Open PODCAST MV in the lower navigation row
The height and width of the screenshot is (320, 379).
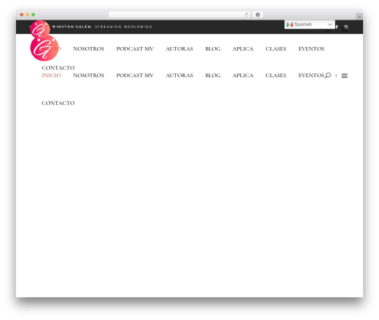(135, 76)
